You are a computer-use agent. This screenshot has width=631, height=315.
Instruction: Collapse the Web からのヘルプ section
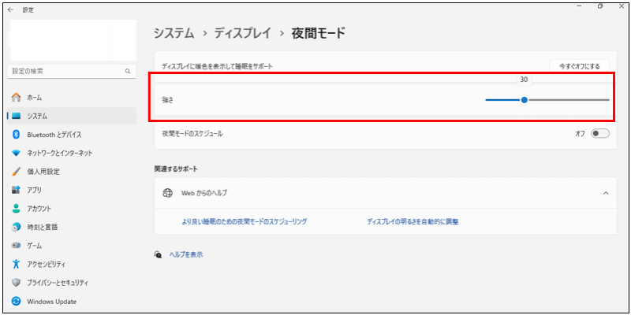pos(606,193)
